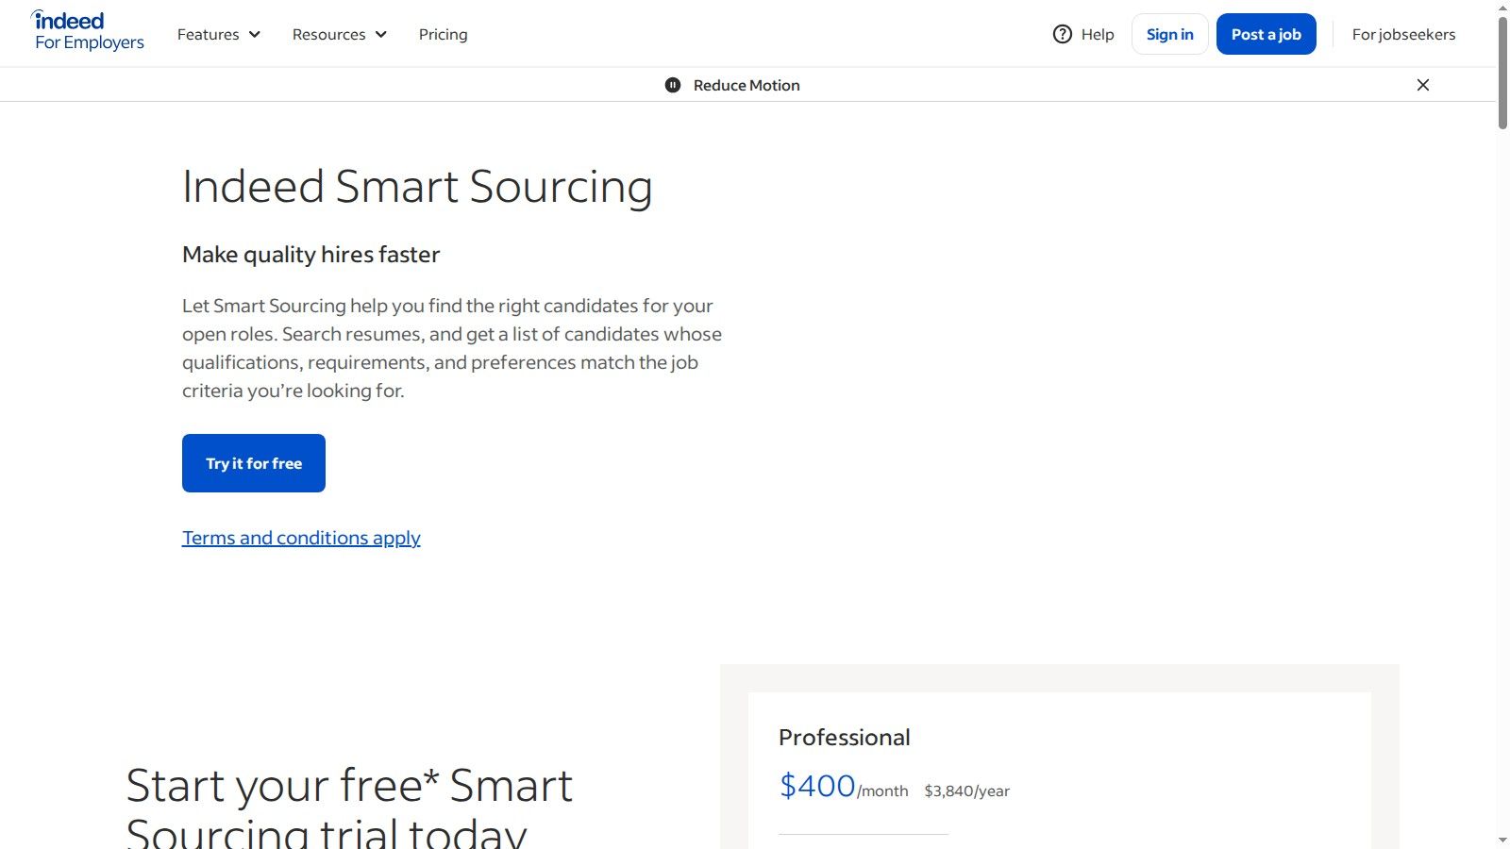Click the chevron next to Resources
The image size is (1510, 849).
pyautogui.click(x=381, y=35)
